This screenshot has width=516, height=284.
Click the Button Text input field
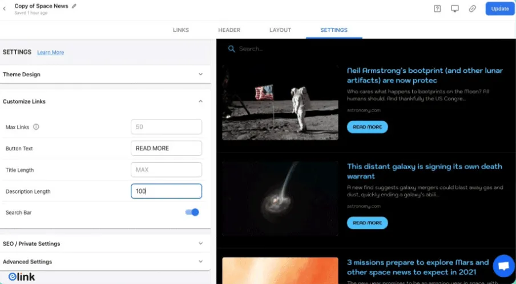point(166,148)
